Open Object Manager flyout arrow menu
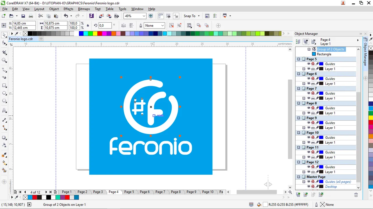 (358, 40)
